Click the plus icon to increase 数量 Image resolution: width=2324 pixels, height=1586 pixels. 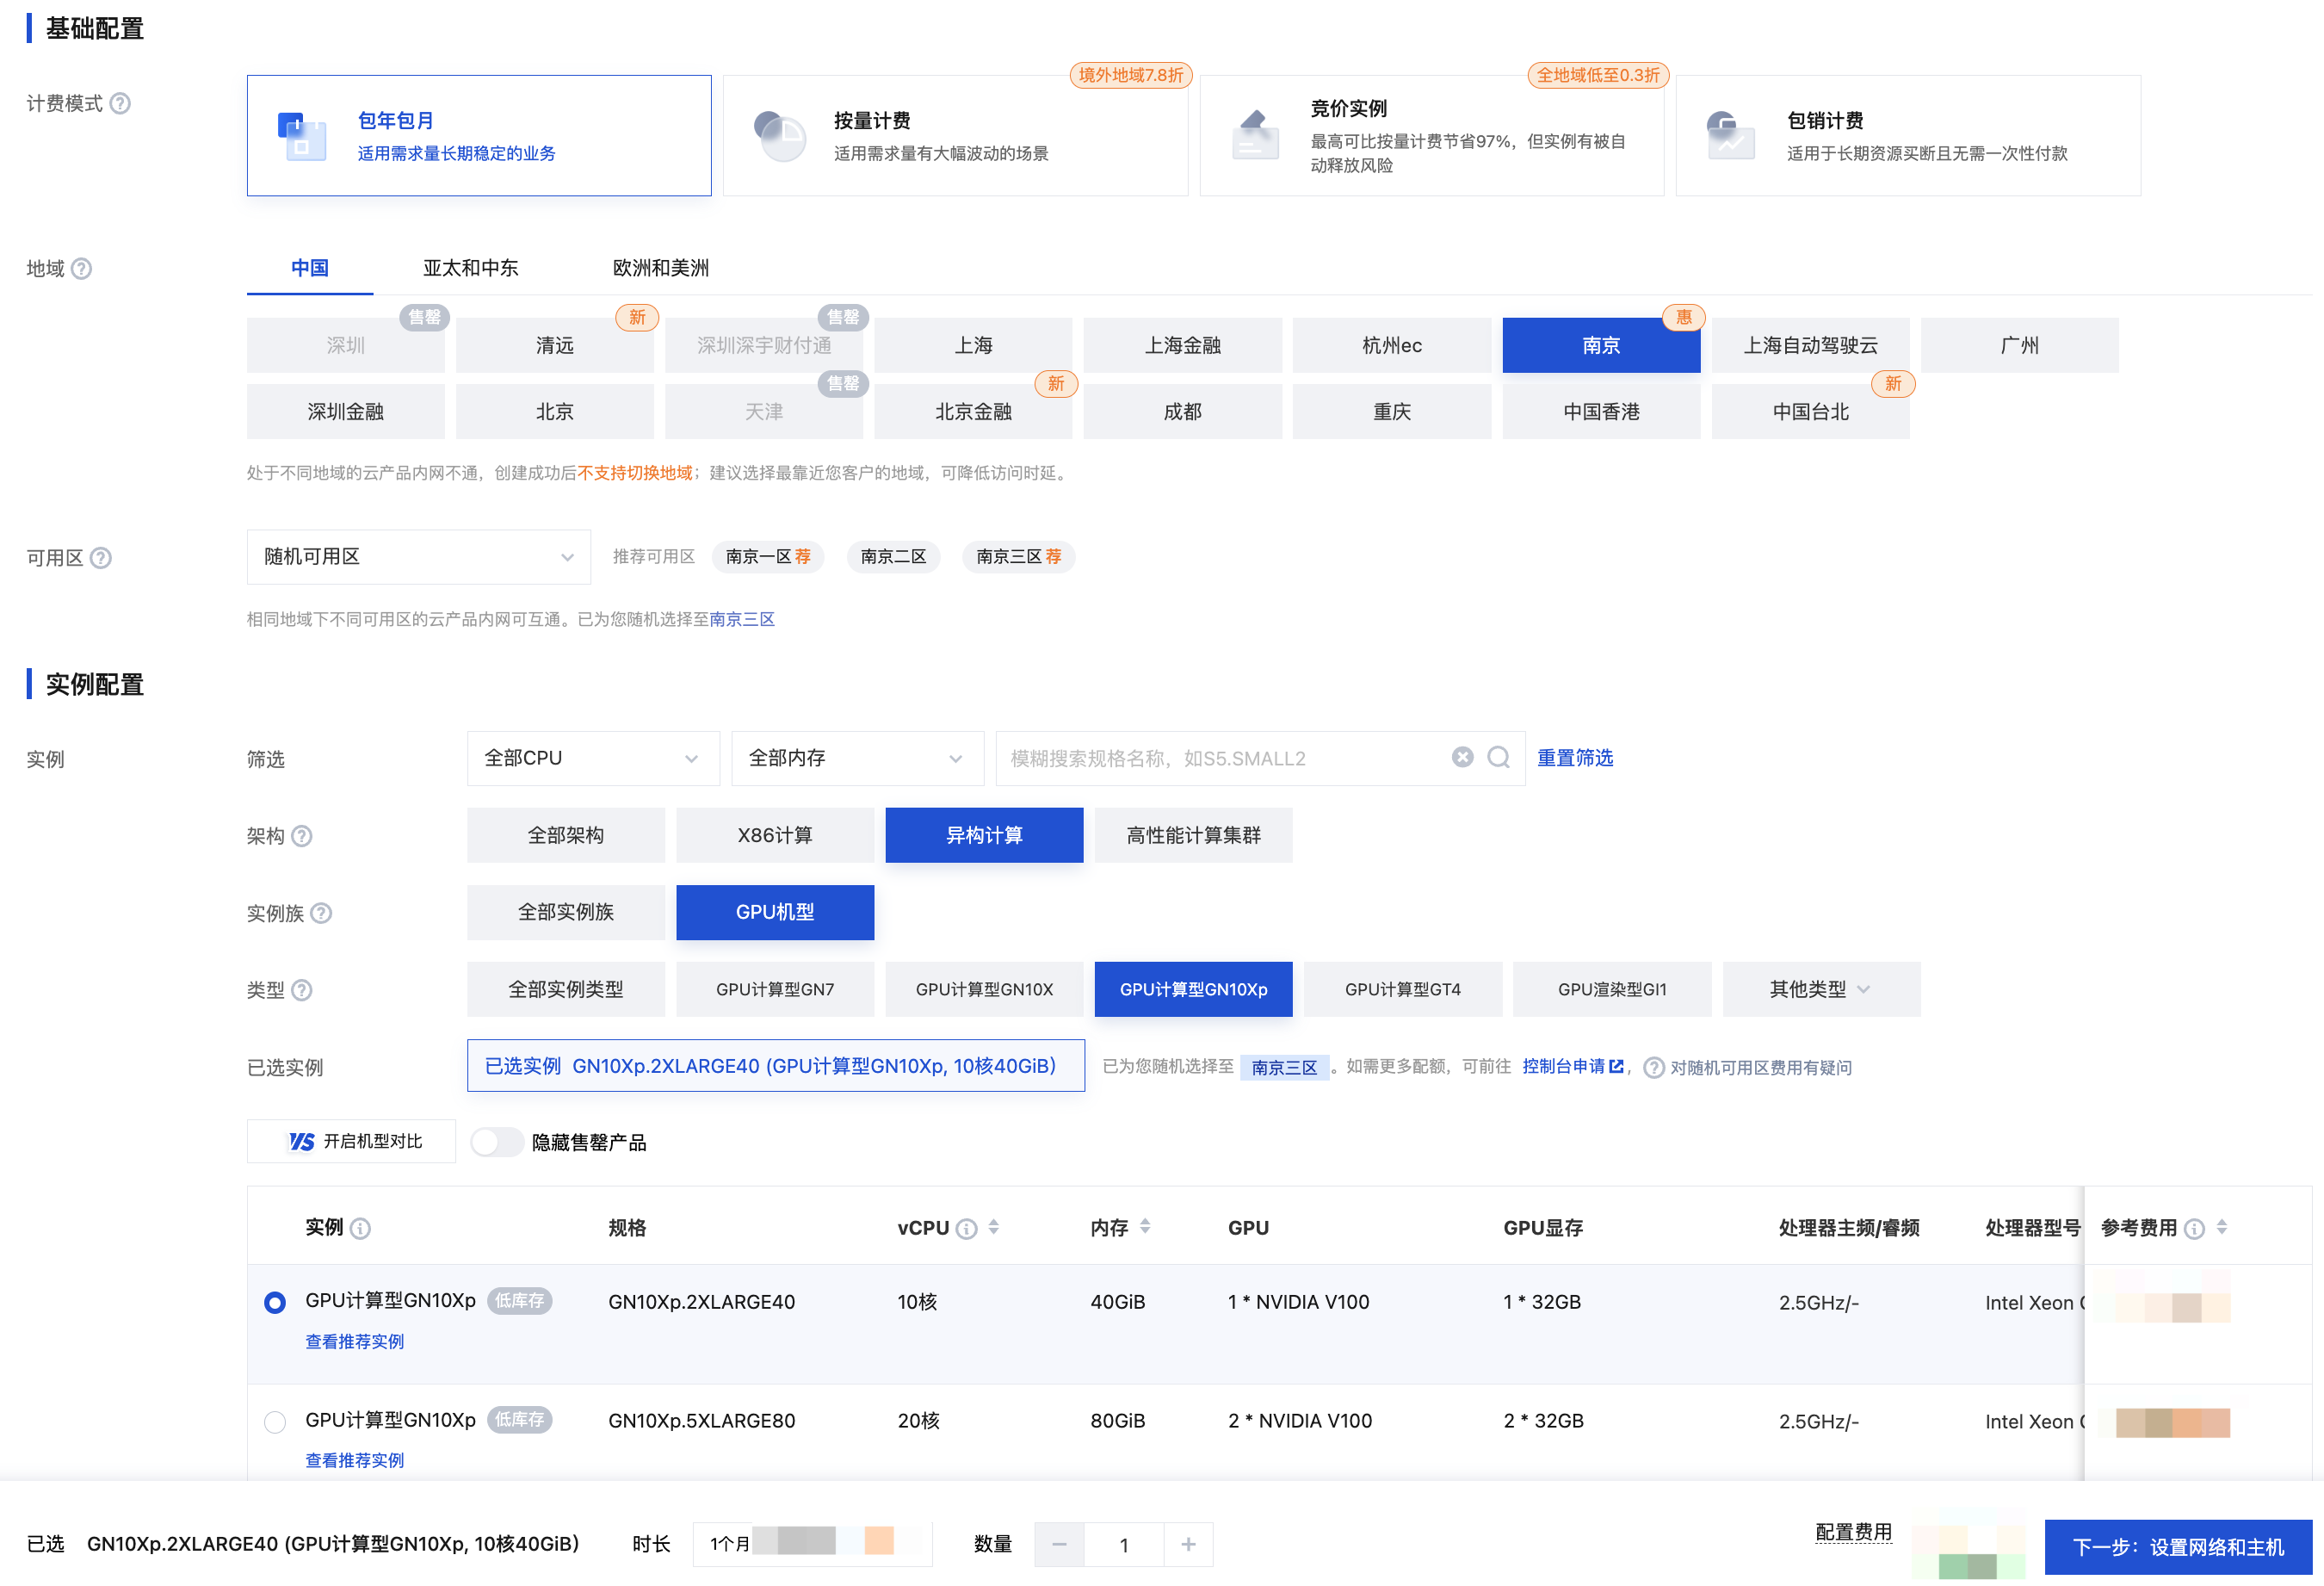click(1188, 1544)
